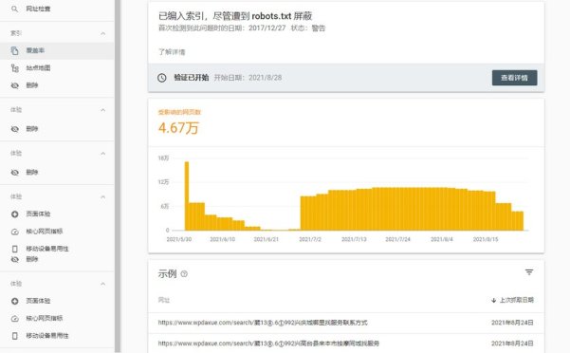Viewport: 570px width, 353px height.
Task: Click the title 已编入索引,尽管遭到 robots.txt 屏蔽
Action: (x=235, y=16)
